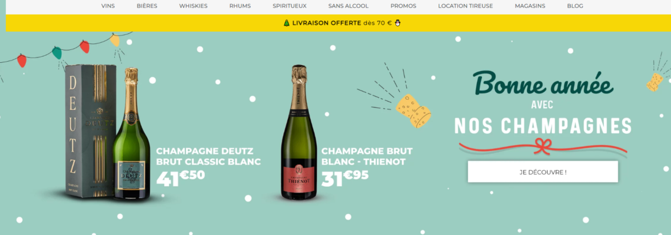Click the LIVRAISON OFFERTE yellow banner
This screenshot has height=235, width=671.
pyautogui.click(x=338, y=23)
